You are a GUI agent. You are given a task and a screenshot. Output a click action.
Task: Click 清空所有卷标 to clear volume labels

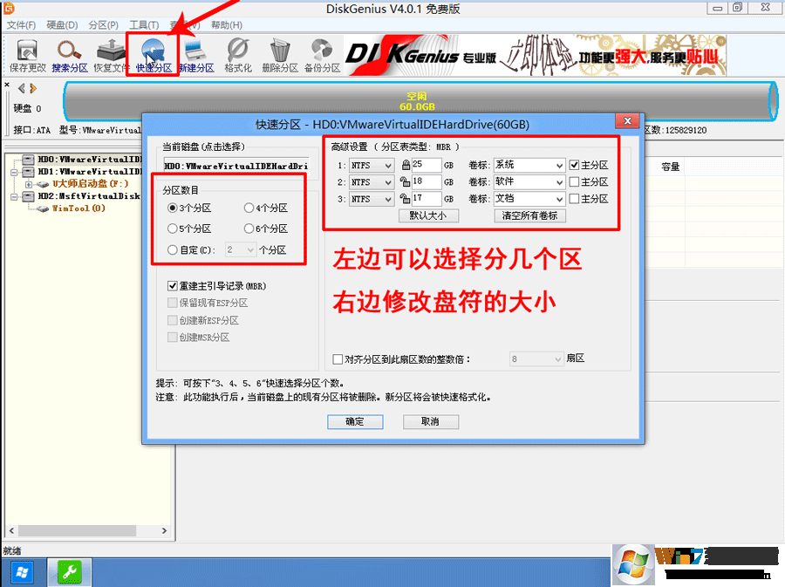click(530, 215)
